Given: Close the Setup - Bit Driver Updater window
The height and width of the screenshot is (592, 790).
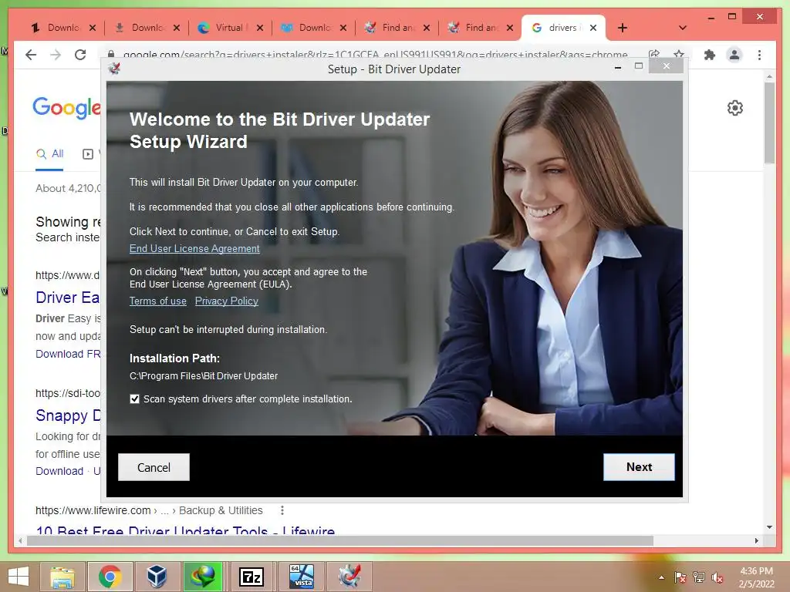Looking at the screenshot, I should (x=666, y=66).
